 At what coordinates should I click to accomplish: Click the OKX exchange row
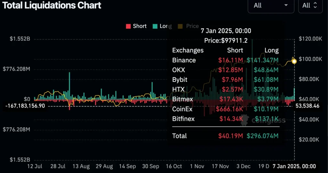click(x=225, y=70)
